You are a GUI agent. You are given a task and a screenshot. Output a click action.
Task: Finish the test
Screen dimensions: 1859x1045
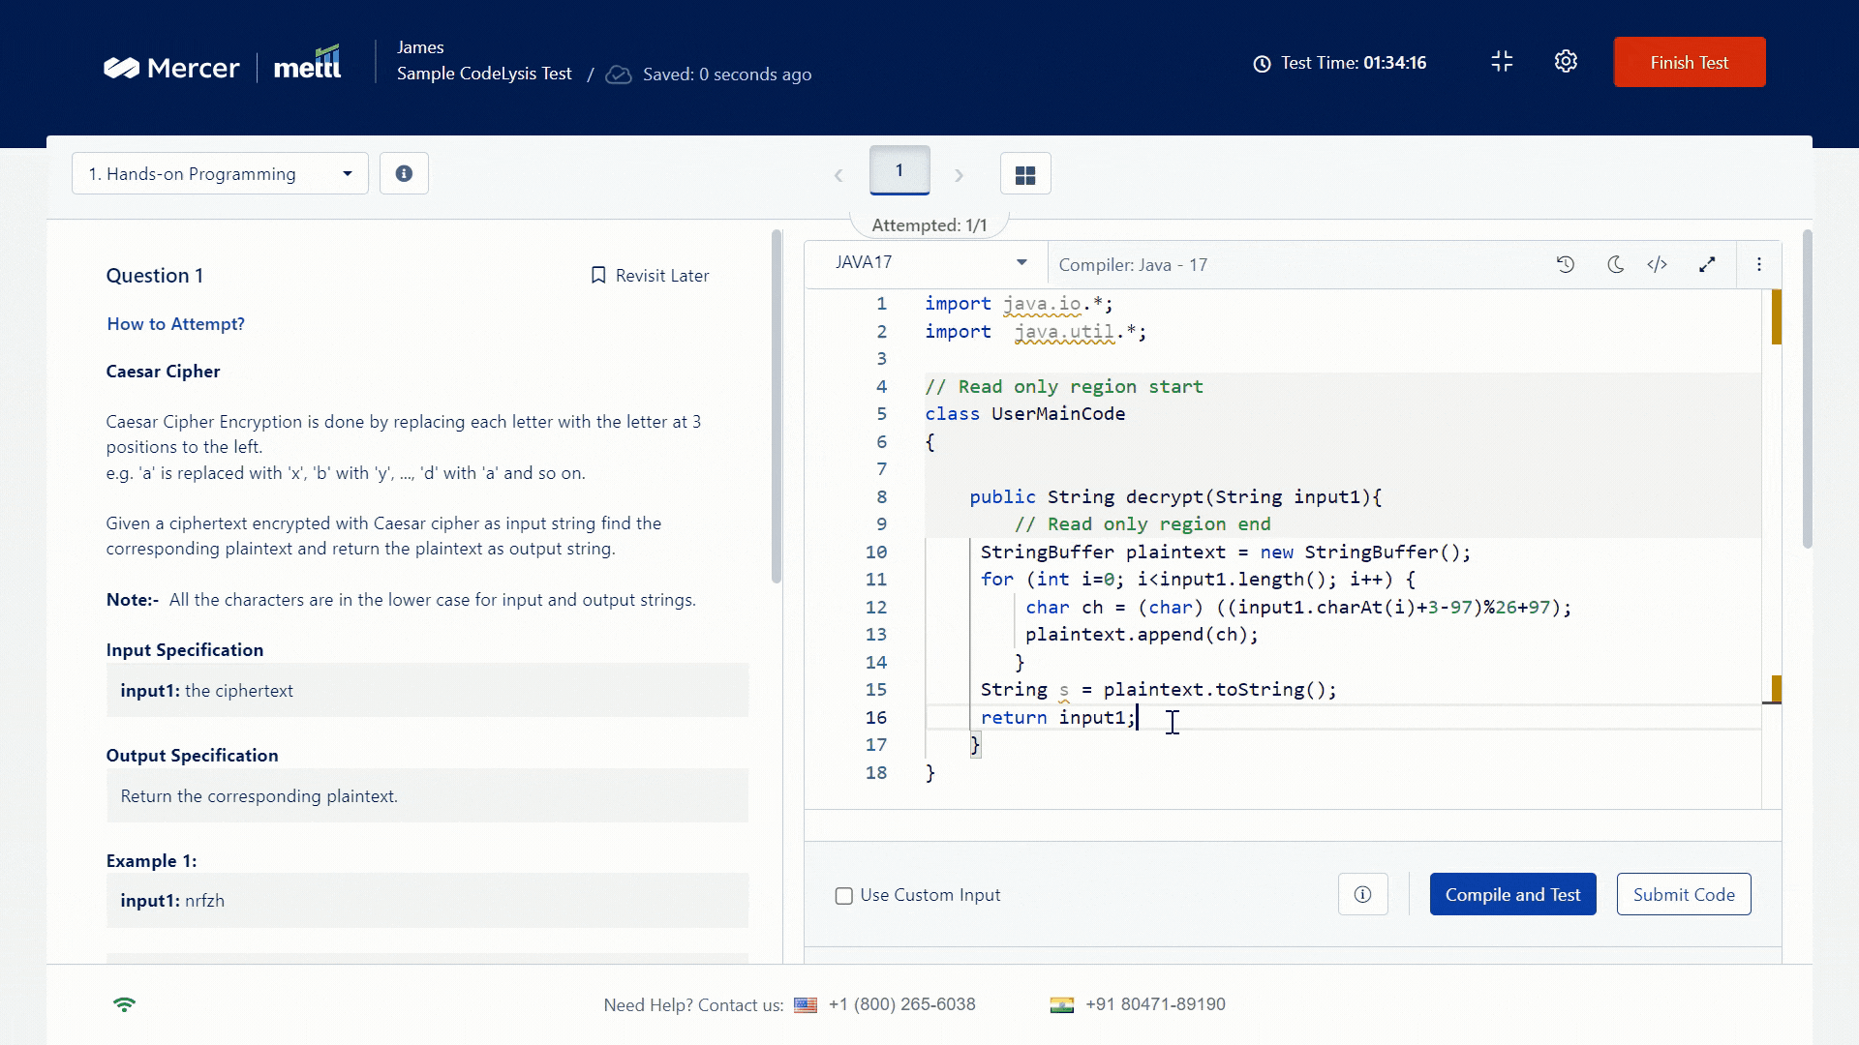pos(1689,62)
